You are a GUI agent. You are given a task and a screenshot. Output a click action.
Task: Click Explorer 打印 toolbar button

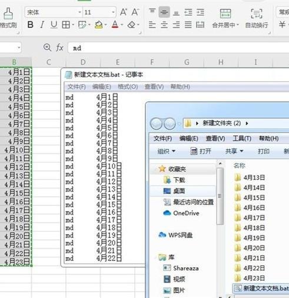pos(263,151)
